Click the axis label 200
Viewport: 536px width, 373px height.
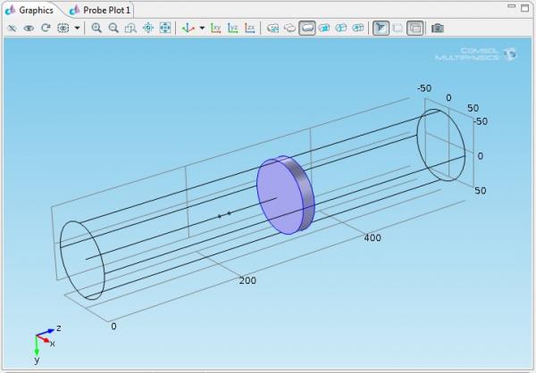247,281
